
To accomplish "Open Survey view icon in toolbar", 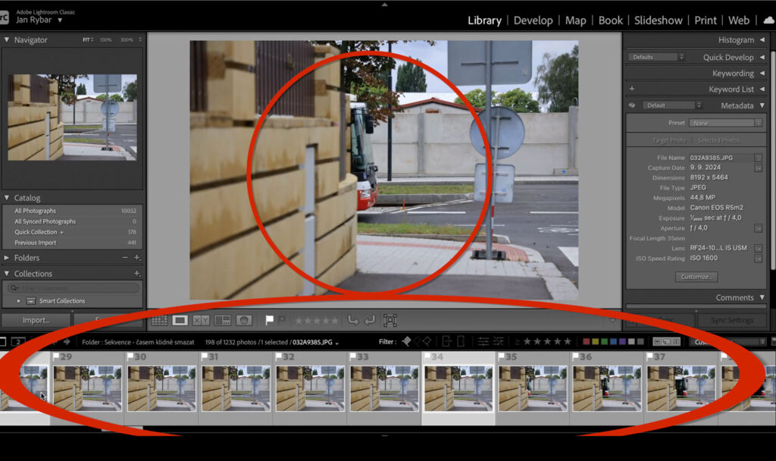I will click(223, 321).
